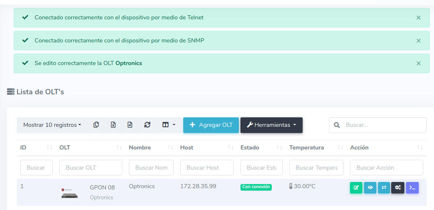Image resolution: width=434 pixels, height=210 pixels.
Task: Dismiss the Telnet connection success alert
Action: pos(418,18)
